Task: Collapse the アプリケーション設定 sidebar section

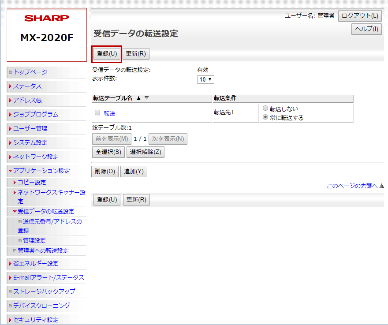Action: 41,171
